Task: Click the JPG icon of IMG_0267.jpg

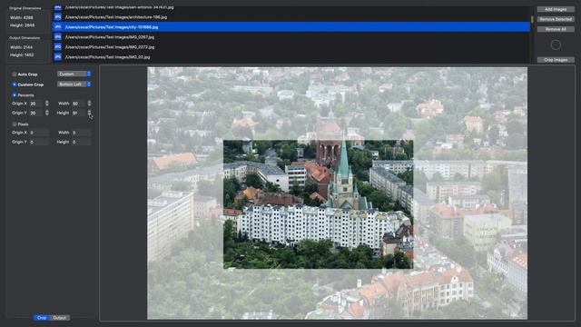Action: 58,37
